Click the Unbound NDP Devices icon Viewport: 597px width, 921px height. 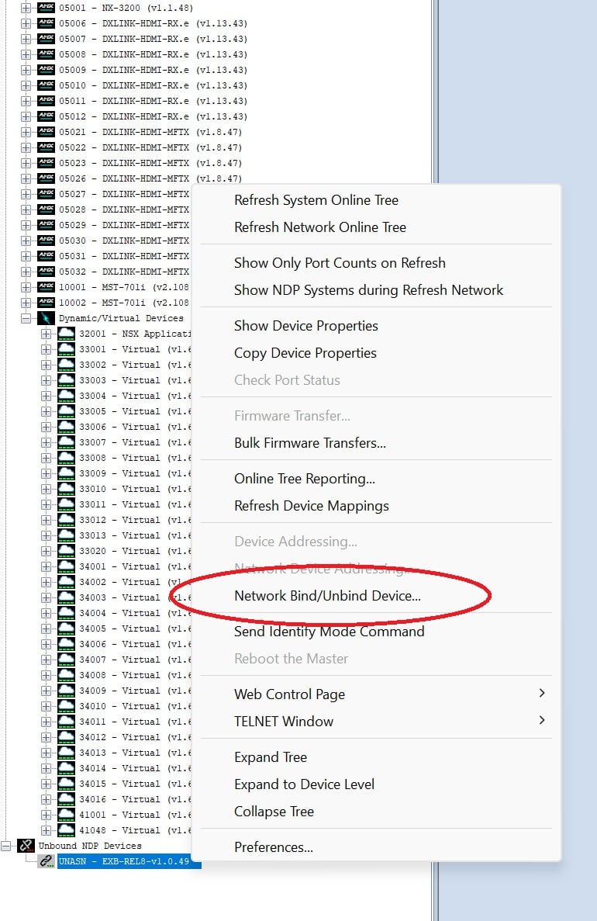(x=26, y=846)
